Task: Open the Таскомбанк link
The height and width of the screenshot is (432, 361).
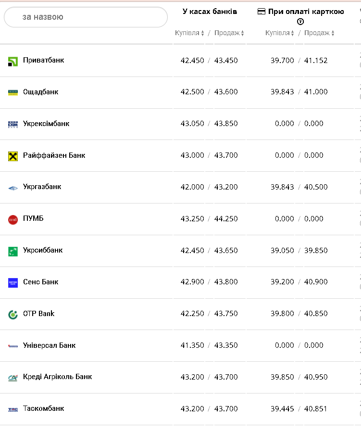Action: [44, 408]
